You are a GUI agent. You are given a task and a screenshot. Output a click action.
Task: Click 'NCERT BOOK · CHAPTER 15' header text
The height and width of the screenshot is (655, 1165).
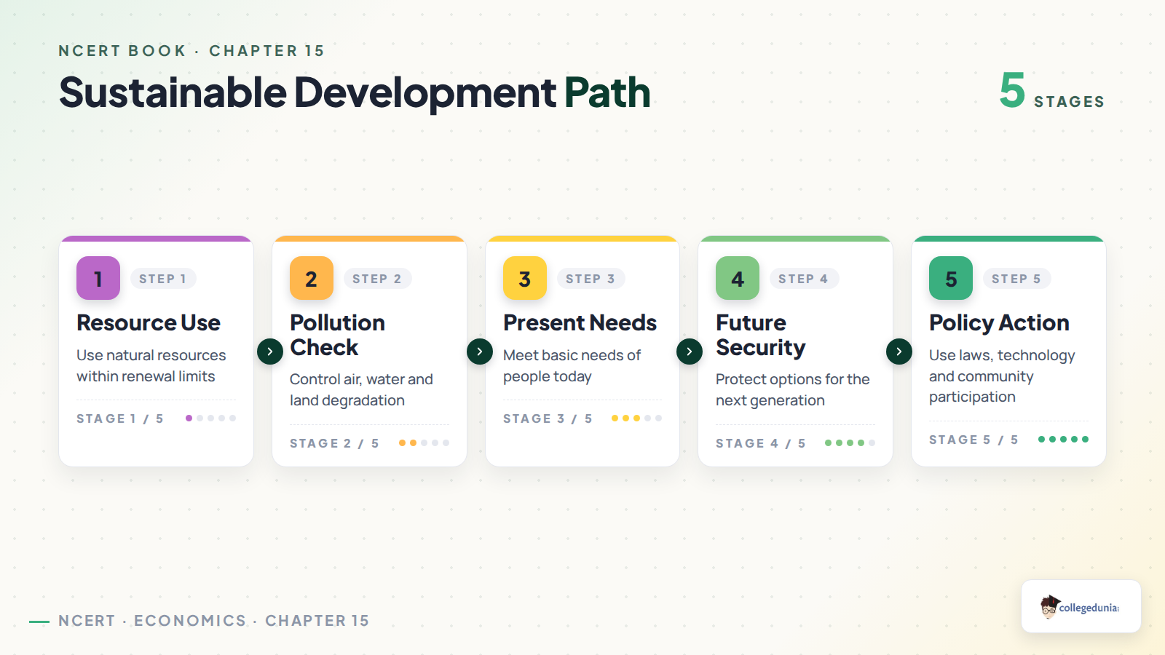pos(191,51)
